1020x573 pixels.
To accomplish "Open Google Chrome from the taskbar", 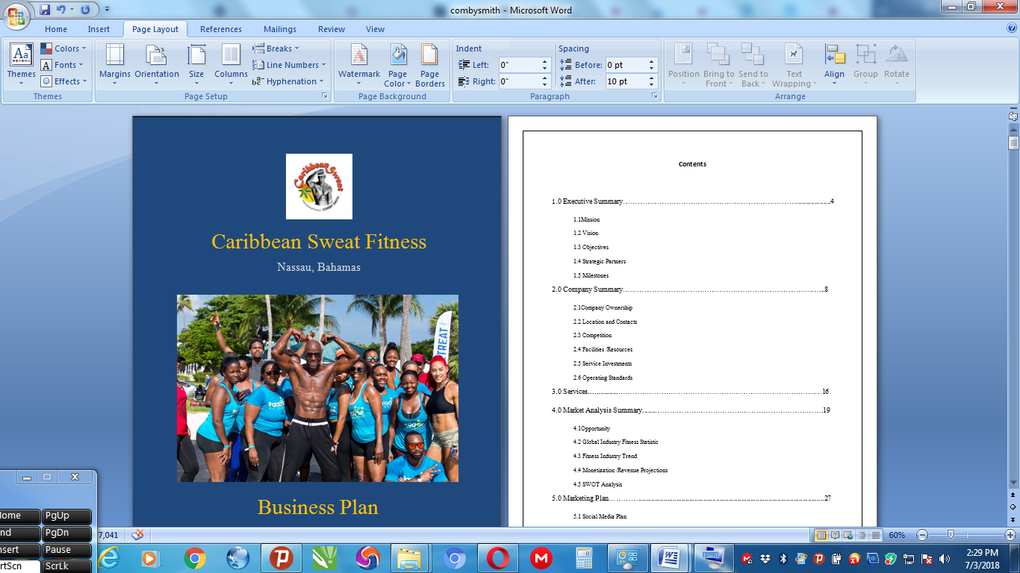I will [x=195, y=557].
